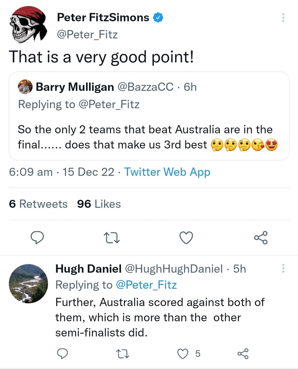Reply to Hugh Daniel's comment
The image size is (298, 369).
point(63,354)
